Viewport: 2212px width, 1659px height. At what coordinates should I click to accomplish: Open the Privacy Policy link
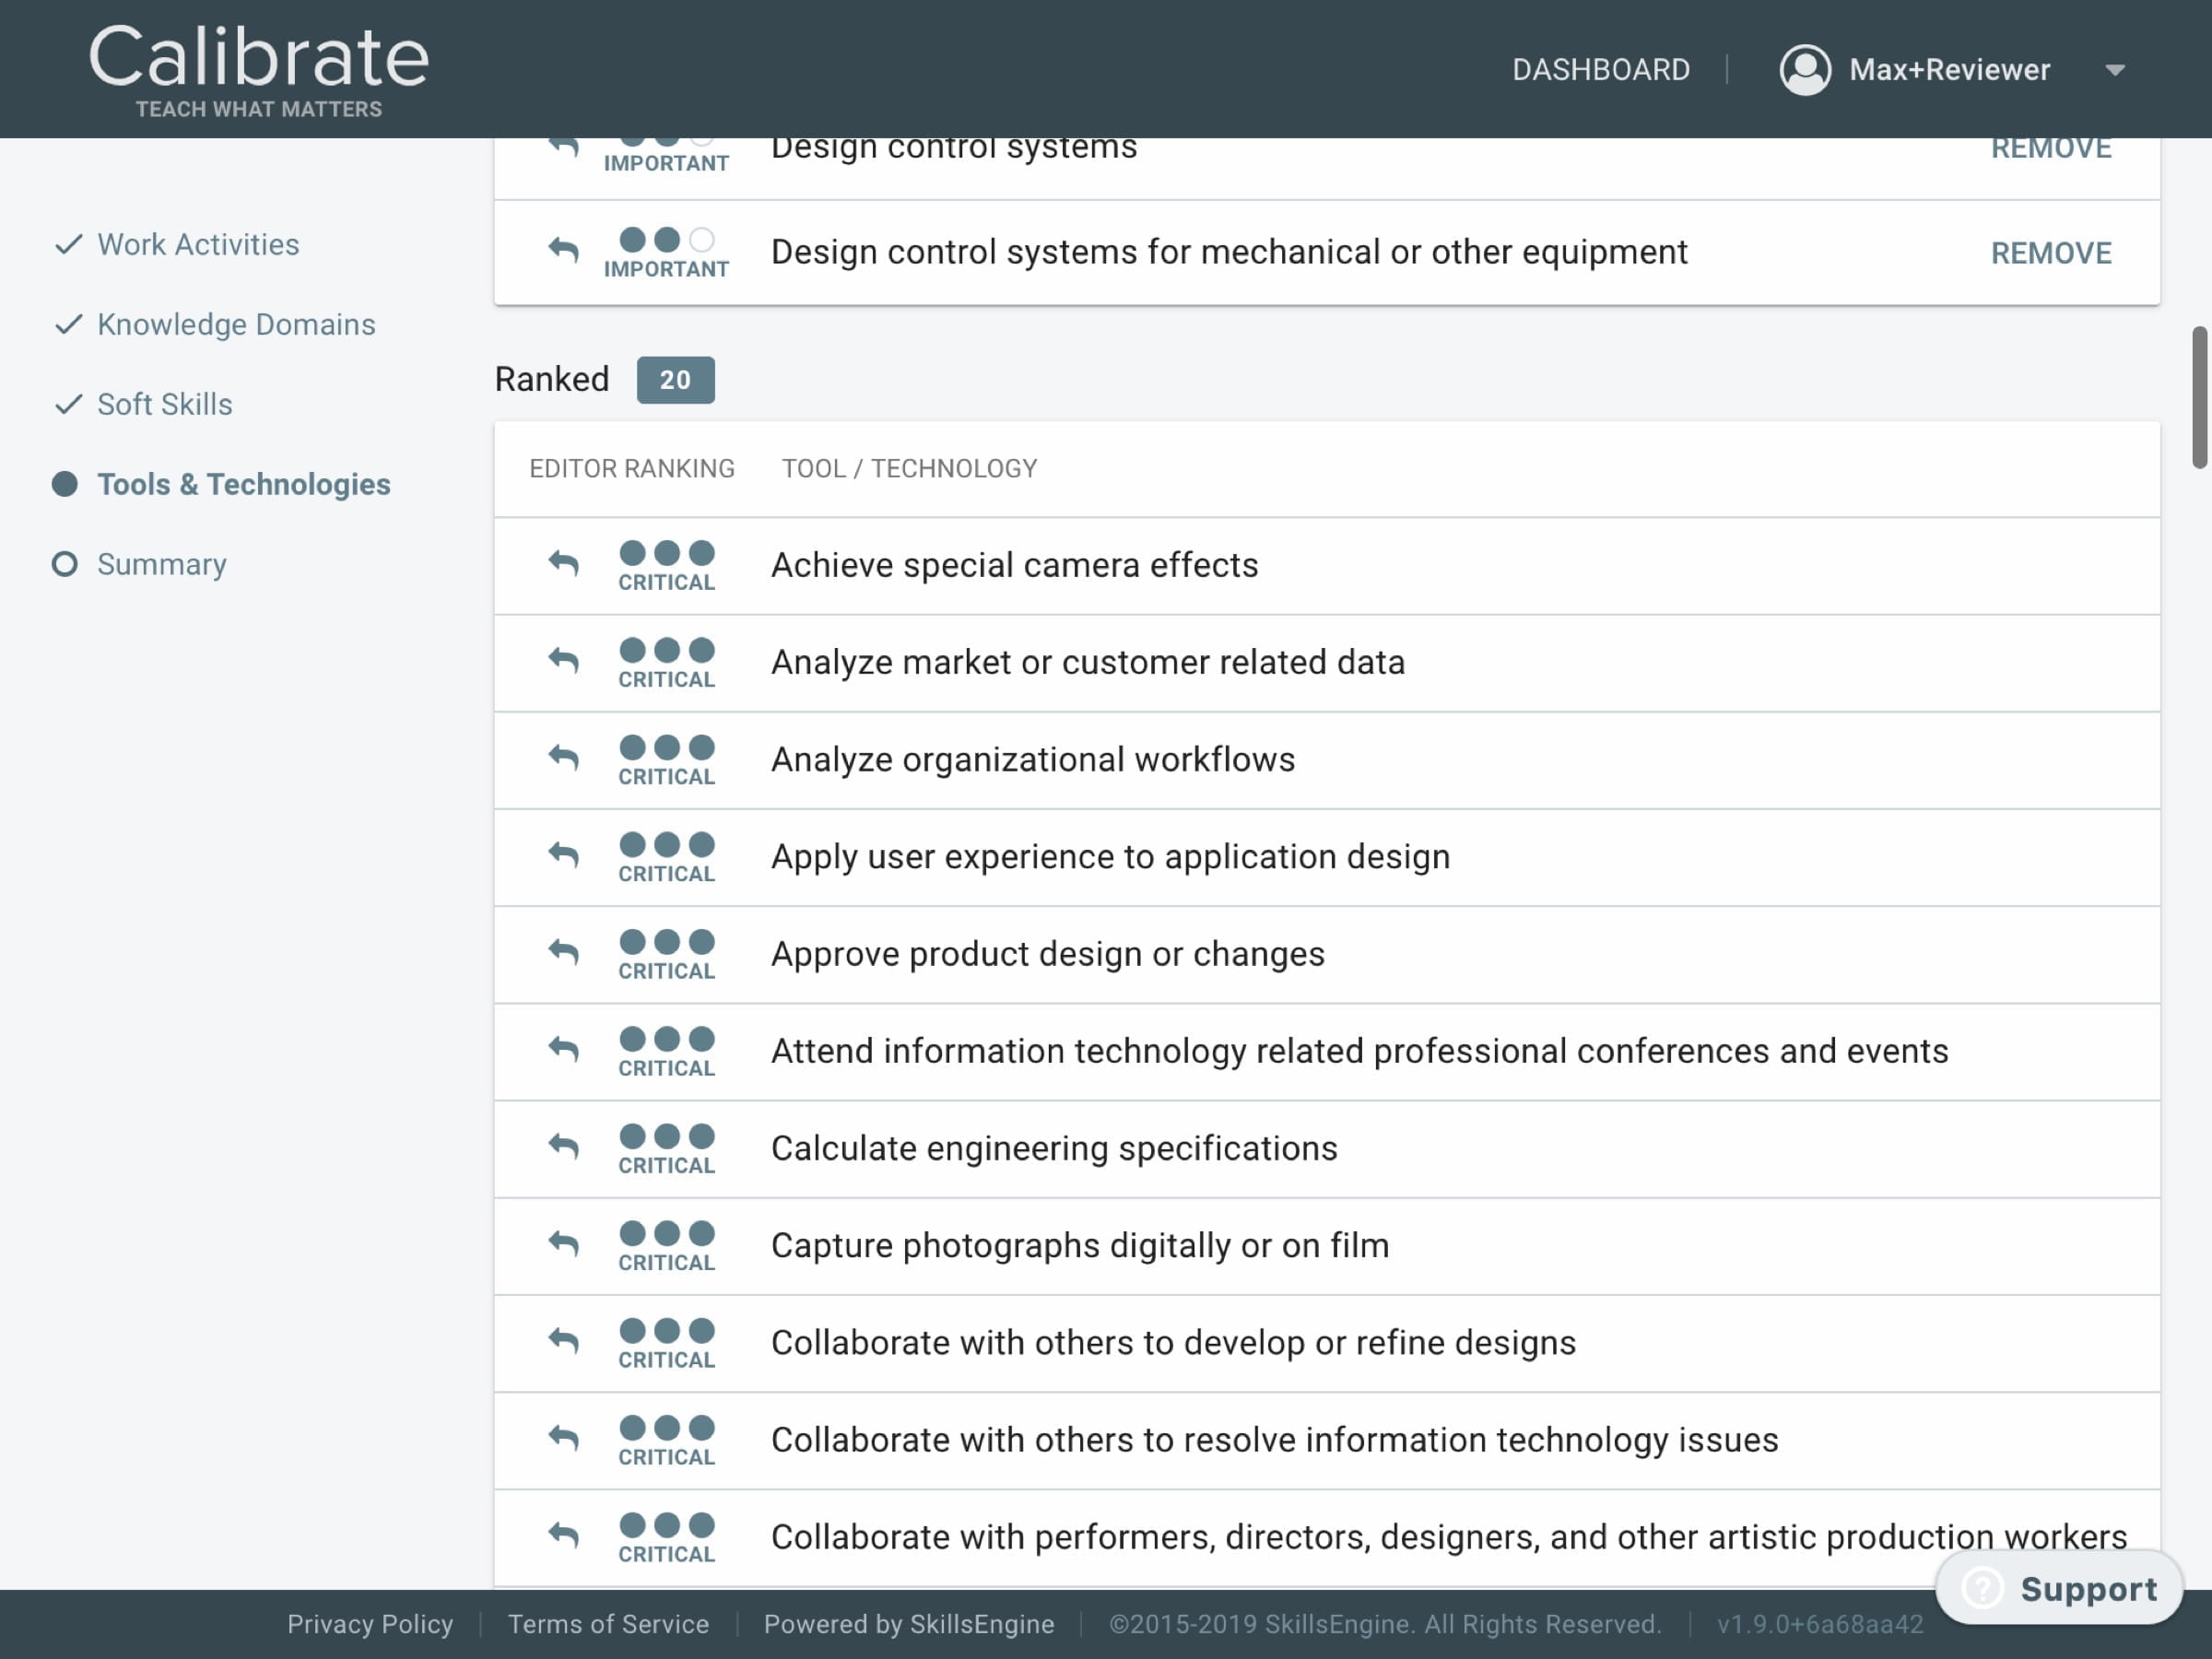pos(370,1624)
